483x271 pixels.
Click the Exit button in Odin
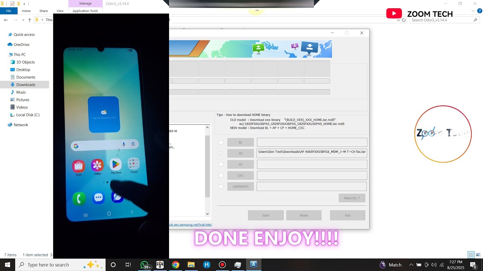(x=348, y=215)
